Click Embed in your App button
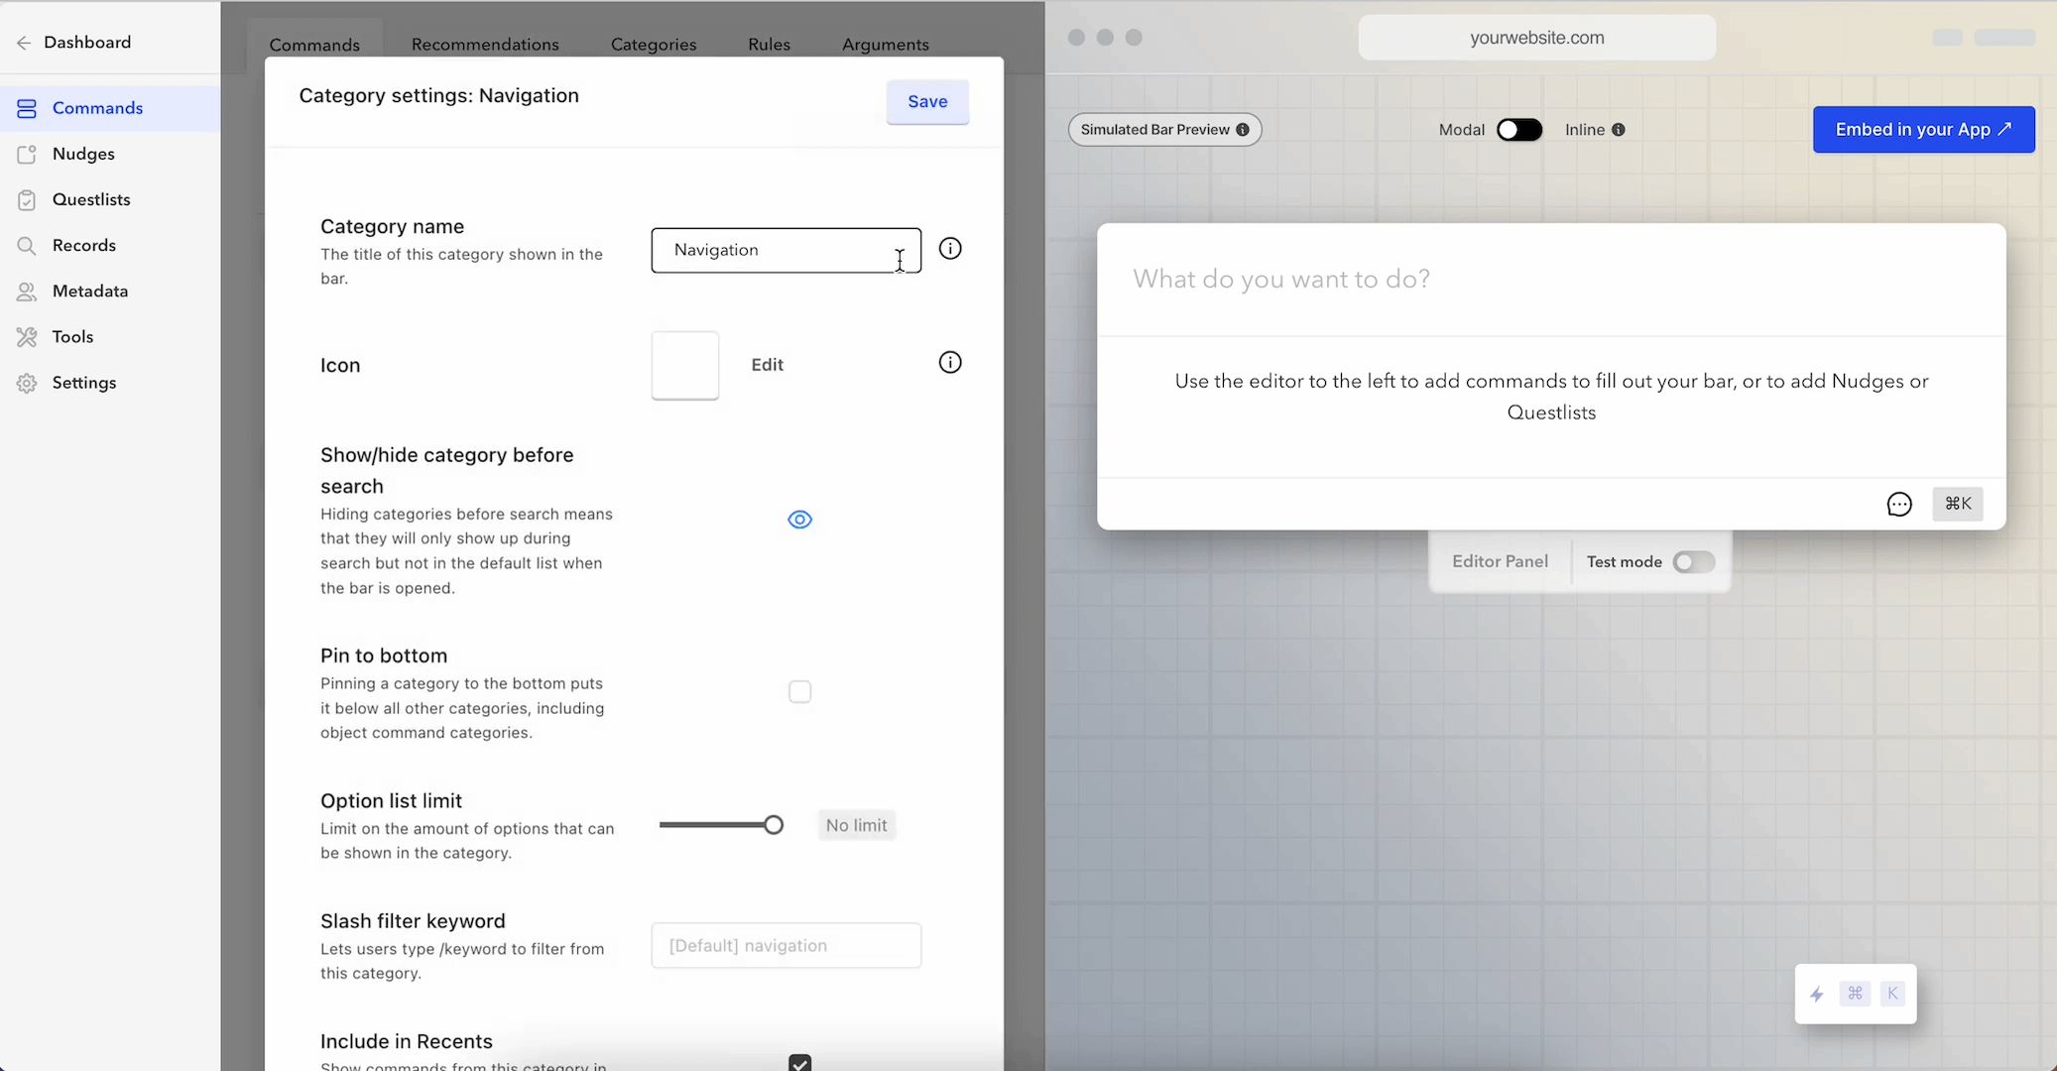2057x1071 pixels. click(x=1923, y=130)
